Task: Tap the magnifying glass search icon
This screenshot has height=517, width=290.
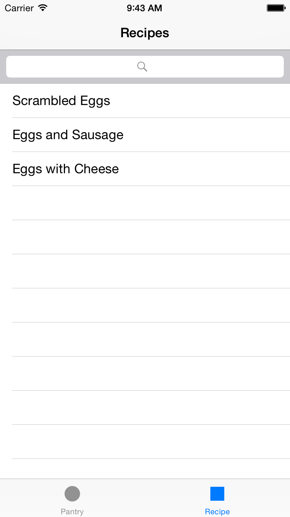Action: click(x=142, y=67)
